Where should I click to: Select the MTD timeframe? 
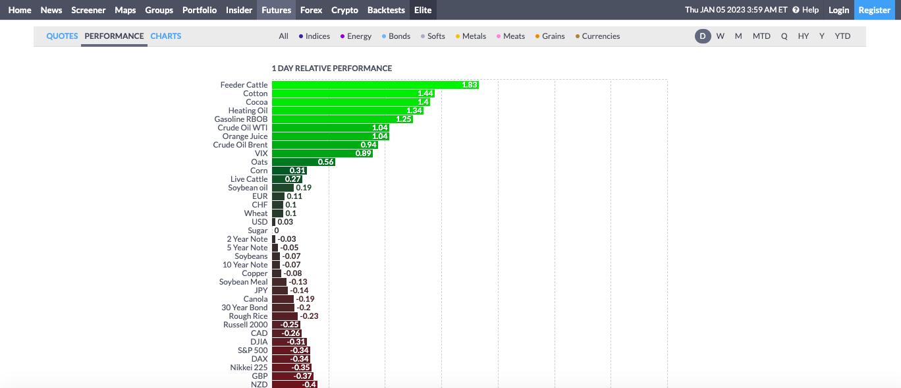(761, 36)
